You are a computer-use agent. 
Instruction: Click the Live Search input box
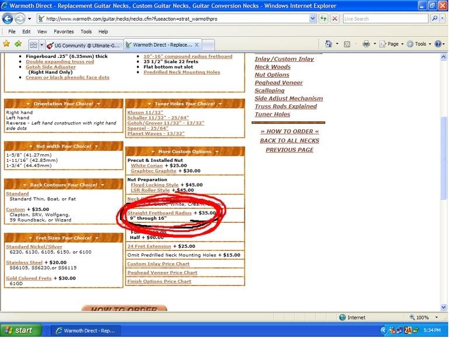tap(385, 19)
